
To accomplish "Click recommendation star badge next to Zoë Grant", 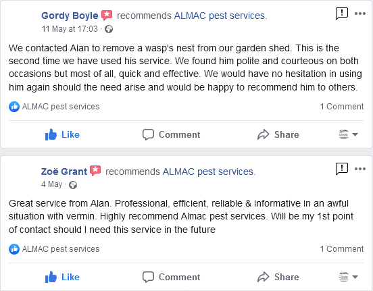I will point(95,171).
